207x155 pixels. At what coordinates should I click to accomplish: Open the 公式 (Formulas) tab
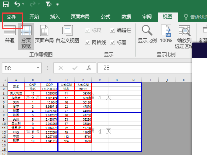(x=106, y=17)
